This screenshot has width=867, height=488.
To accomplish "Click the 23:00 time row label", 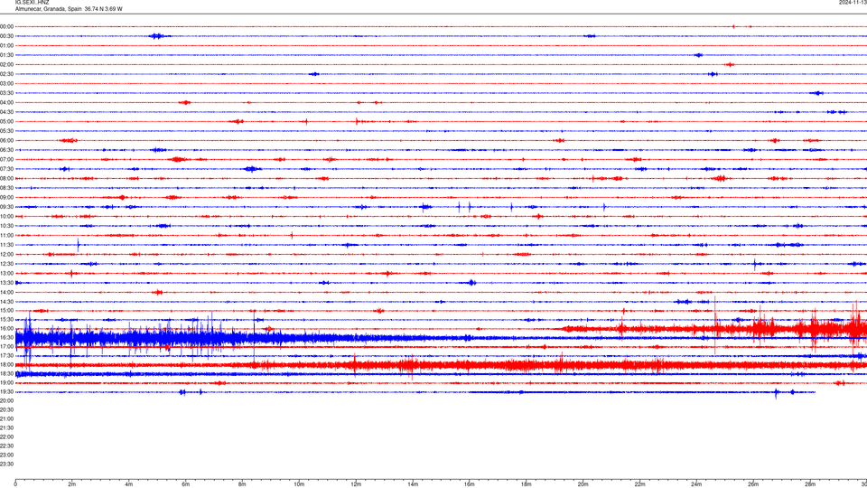I will pos(6,455).
